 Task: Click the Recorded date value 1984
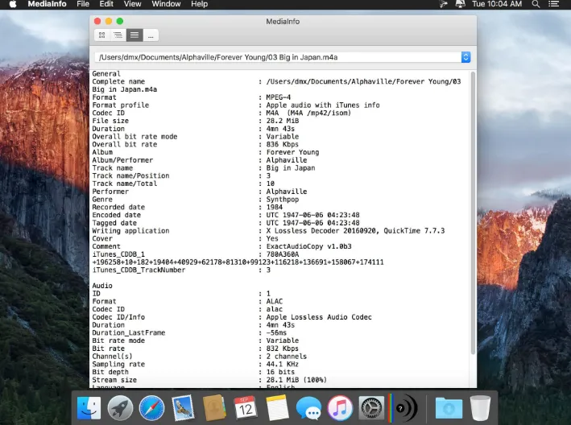pyautogui.click(x=274, y=207)
